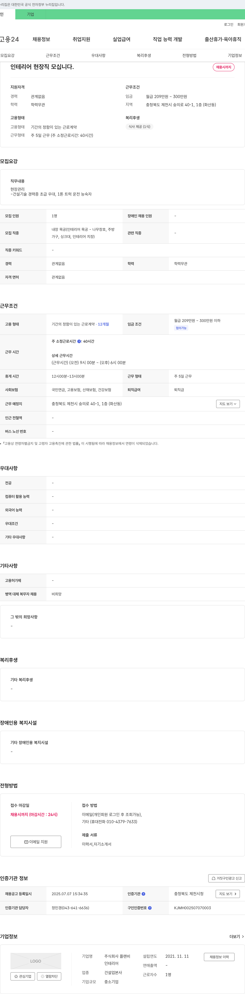The width and height of the screenshot is (245, 994).
Task: Click the 정민경(043-641-6636) contact text
Action: coord(70,908)
